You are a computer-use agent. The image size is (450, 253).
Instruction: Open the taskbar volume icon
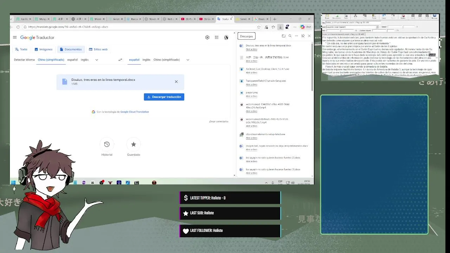point(292,183)
